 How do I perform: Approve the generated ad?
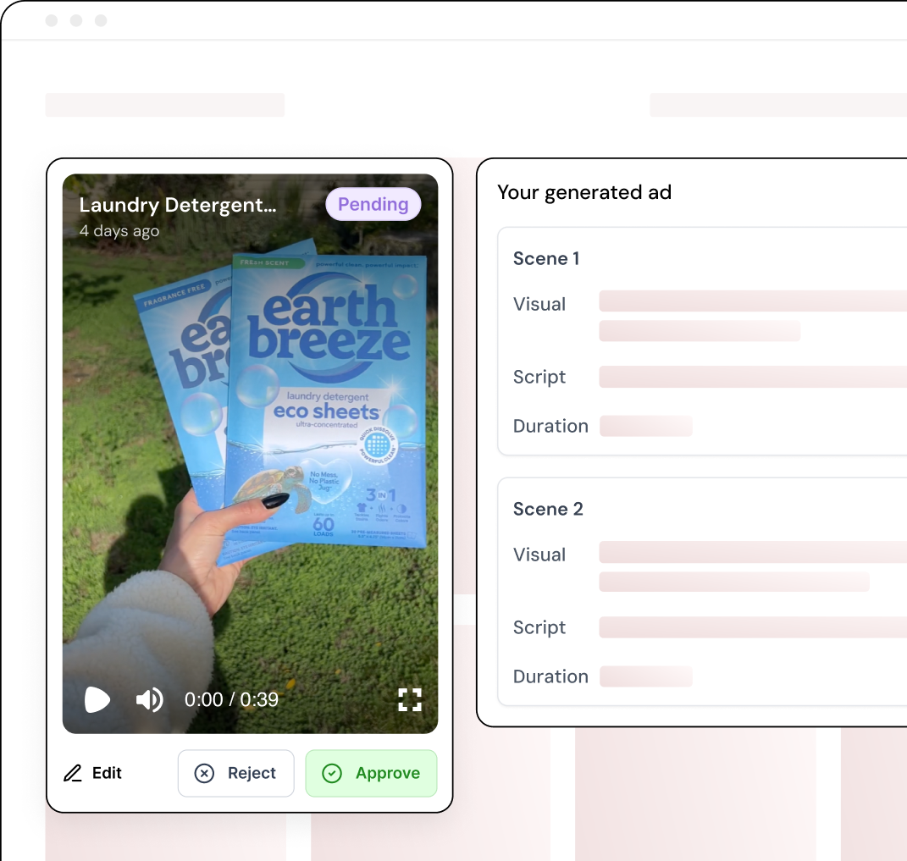coord(372,773)
